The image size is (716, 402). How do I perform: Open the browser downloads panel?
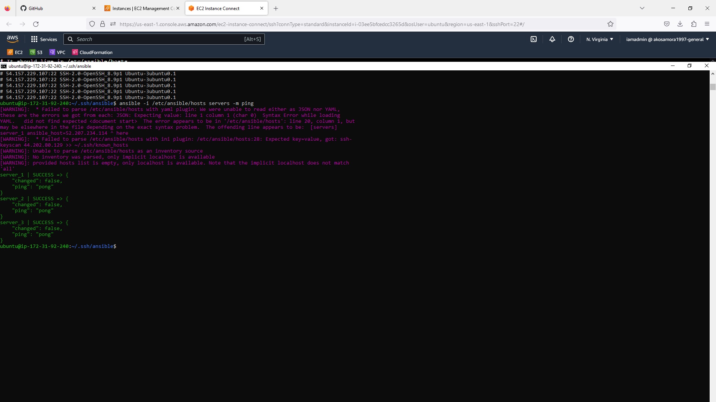[680, 24]
